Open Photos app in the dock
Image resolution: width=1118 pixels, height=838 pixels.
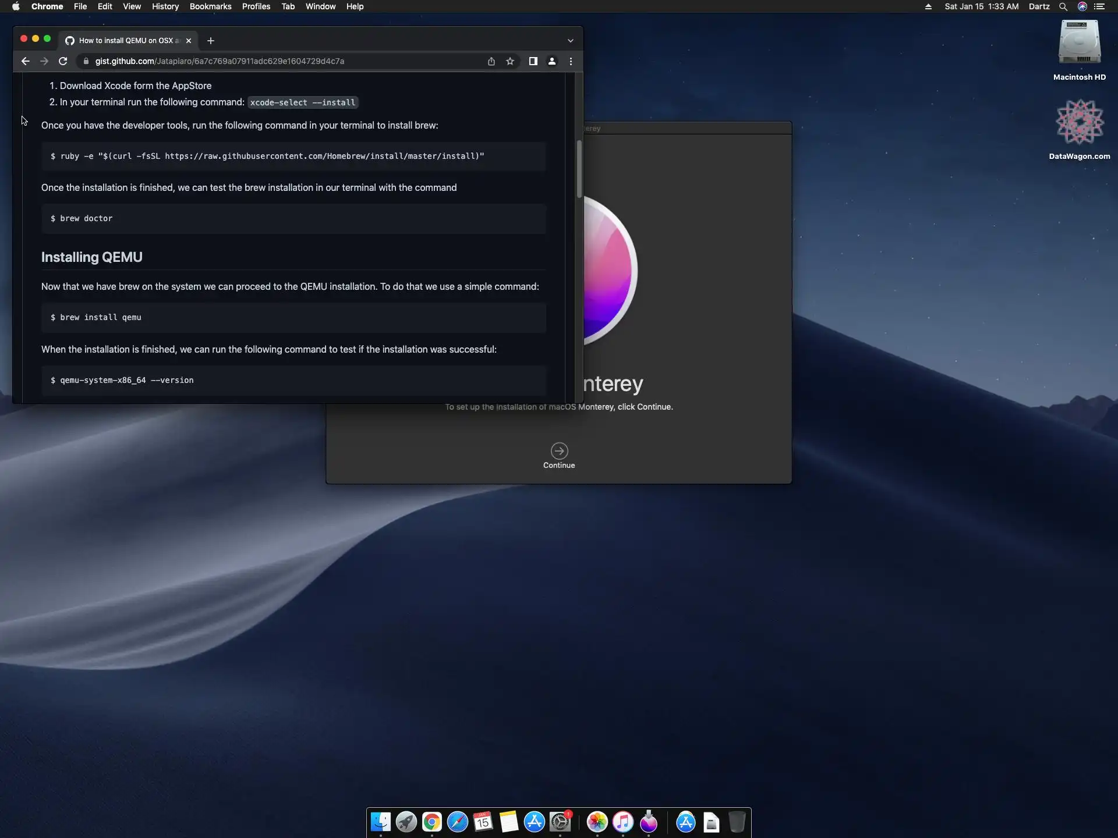(597, 822)
